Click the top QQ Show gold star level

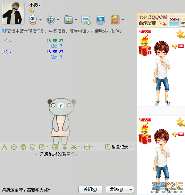(x=180, y=34)
